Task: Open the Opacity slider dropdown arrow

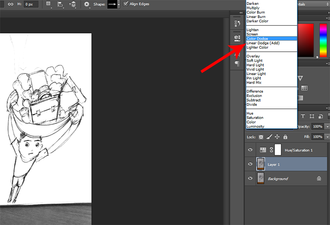Action: pos(328,126)
